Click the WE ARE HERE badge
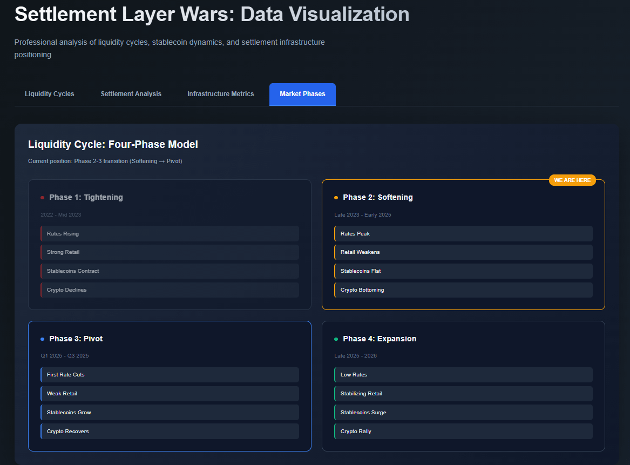The image size is (630, 465). (x=572, y=180)
